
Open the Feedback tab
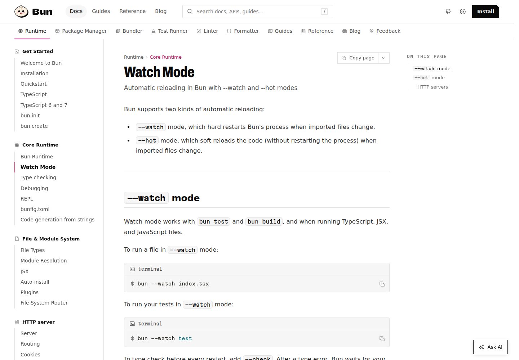pos(385,31)
